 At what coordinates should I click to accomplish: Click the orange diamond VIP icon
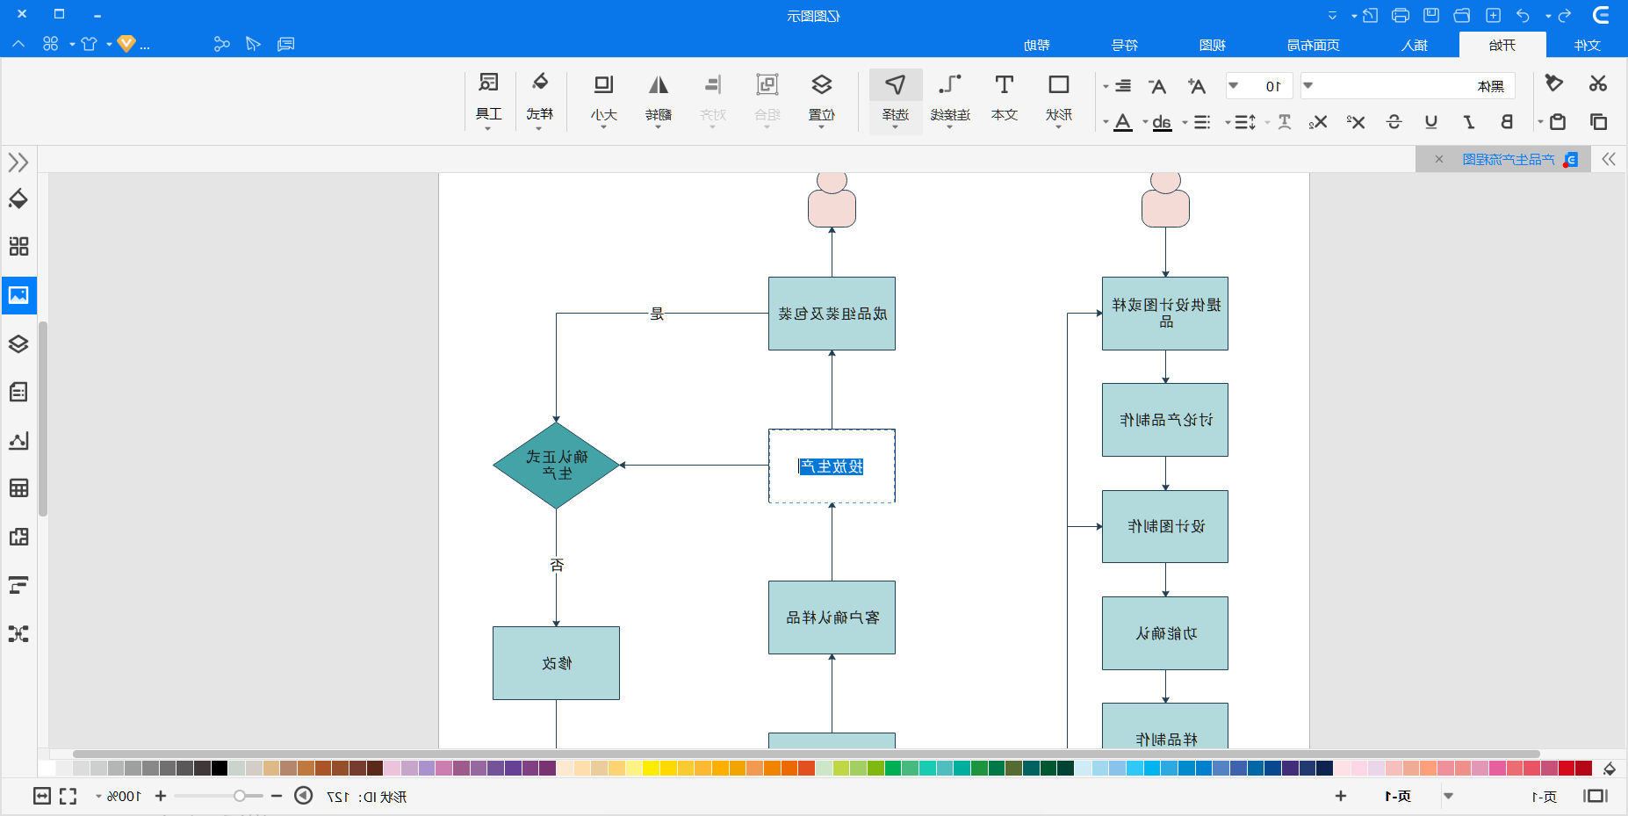(126, 44)
